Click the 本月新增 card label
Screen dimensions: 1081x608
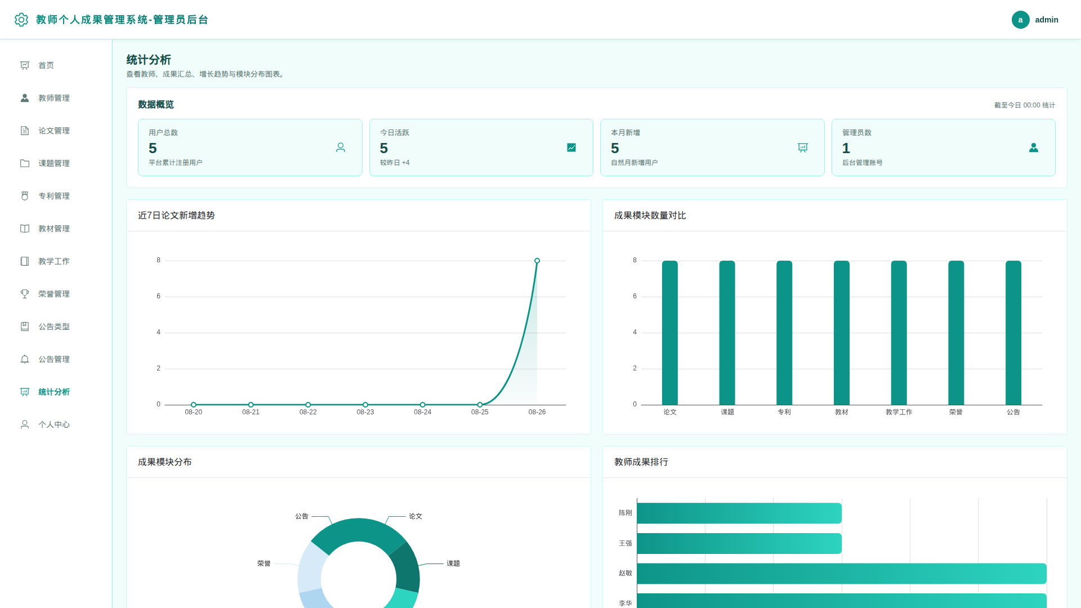626,133
